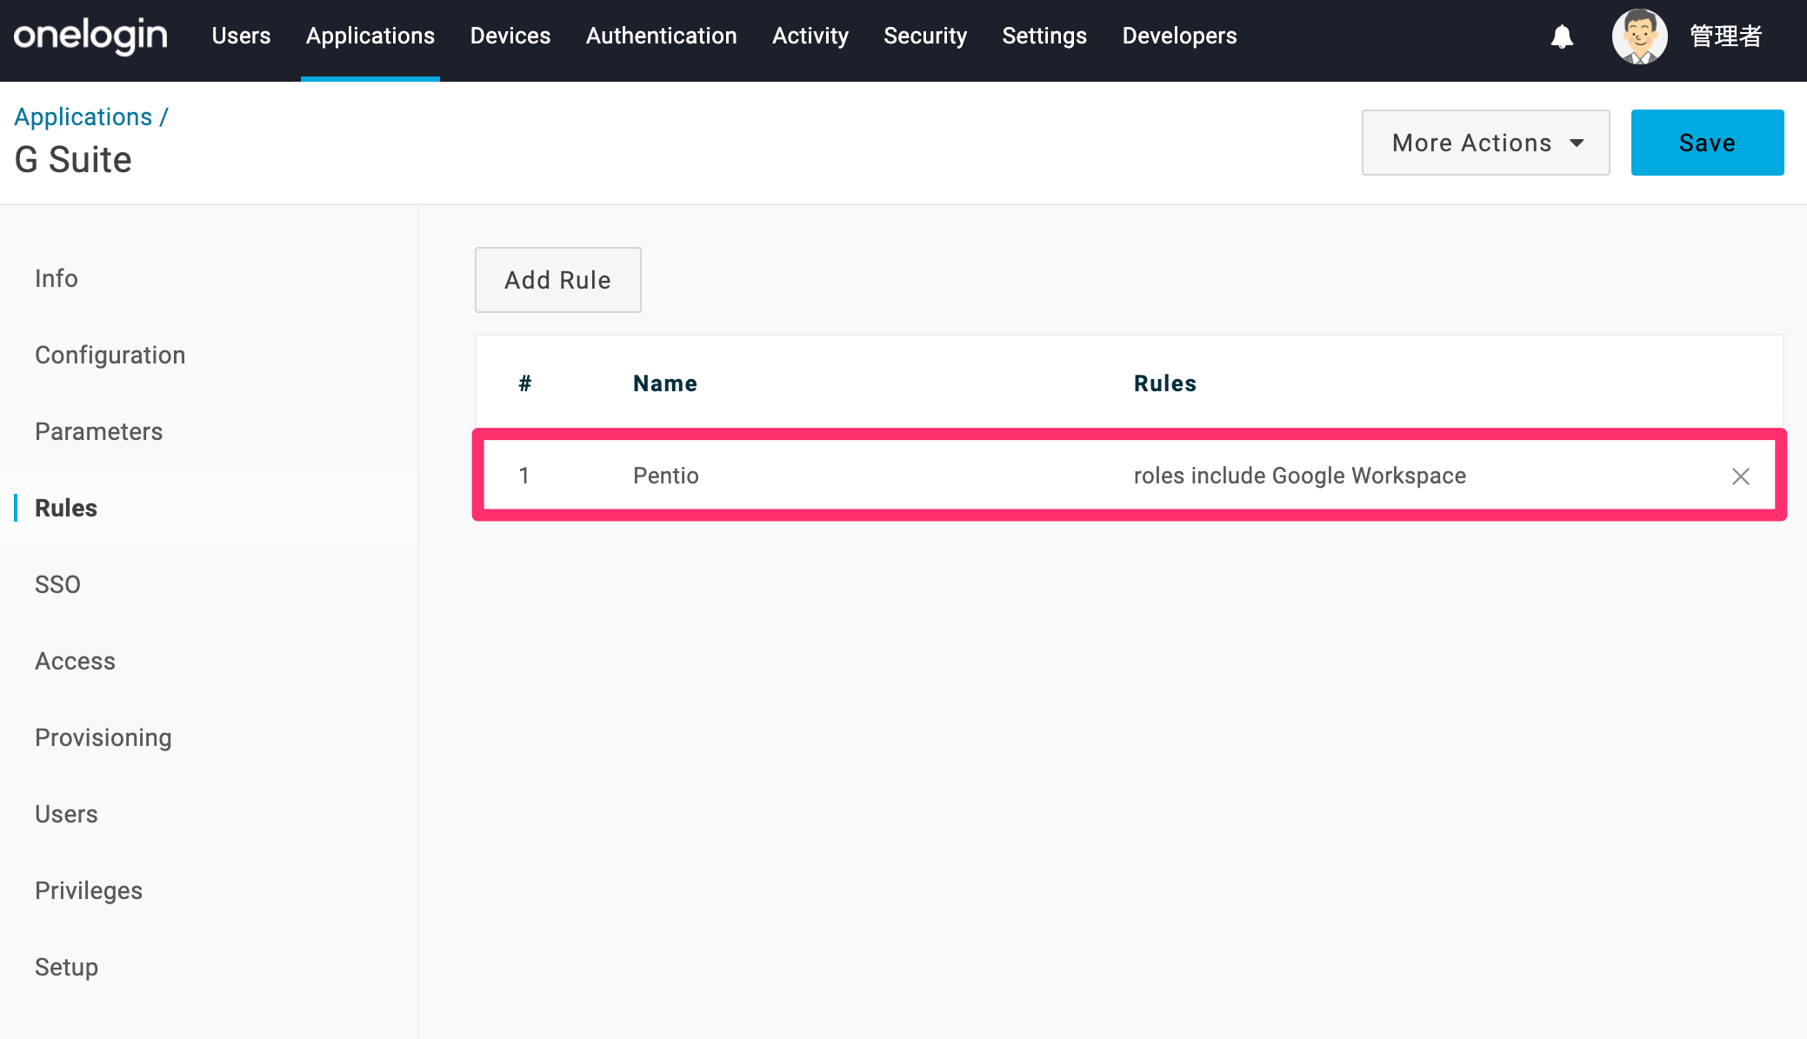Open the Security top menu
Screen dimensions: 1807x1039
click(x=925, y=36)
